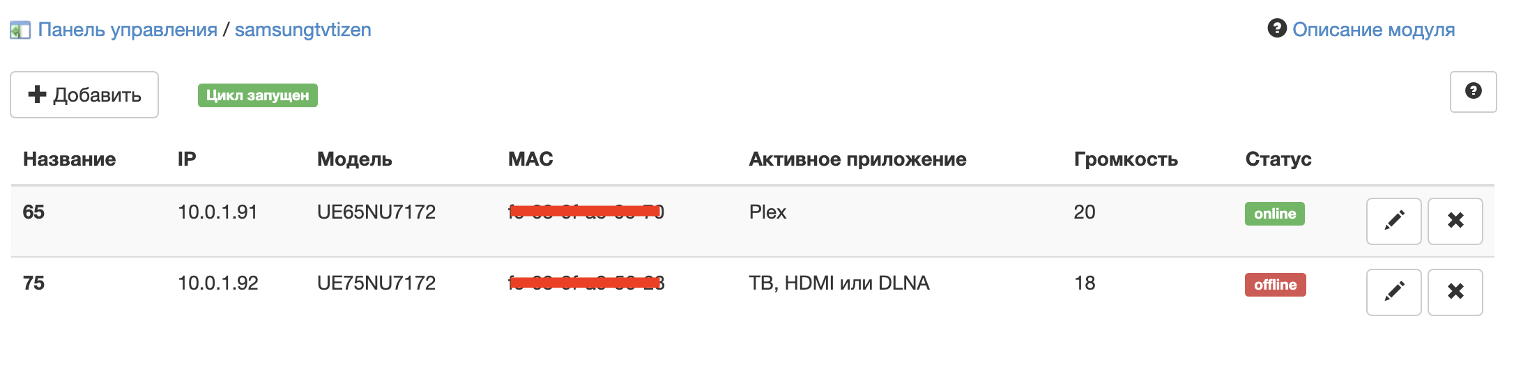Click the offline status badge

1275,285
